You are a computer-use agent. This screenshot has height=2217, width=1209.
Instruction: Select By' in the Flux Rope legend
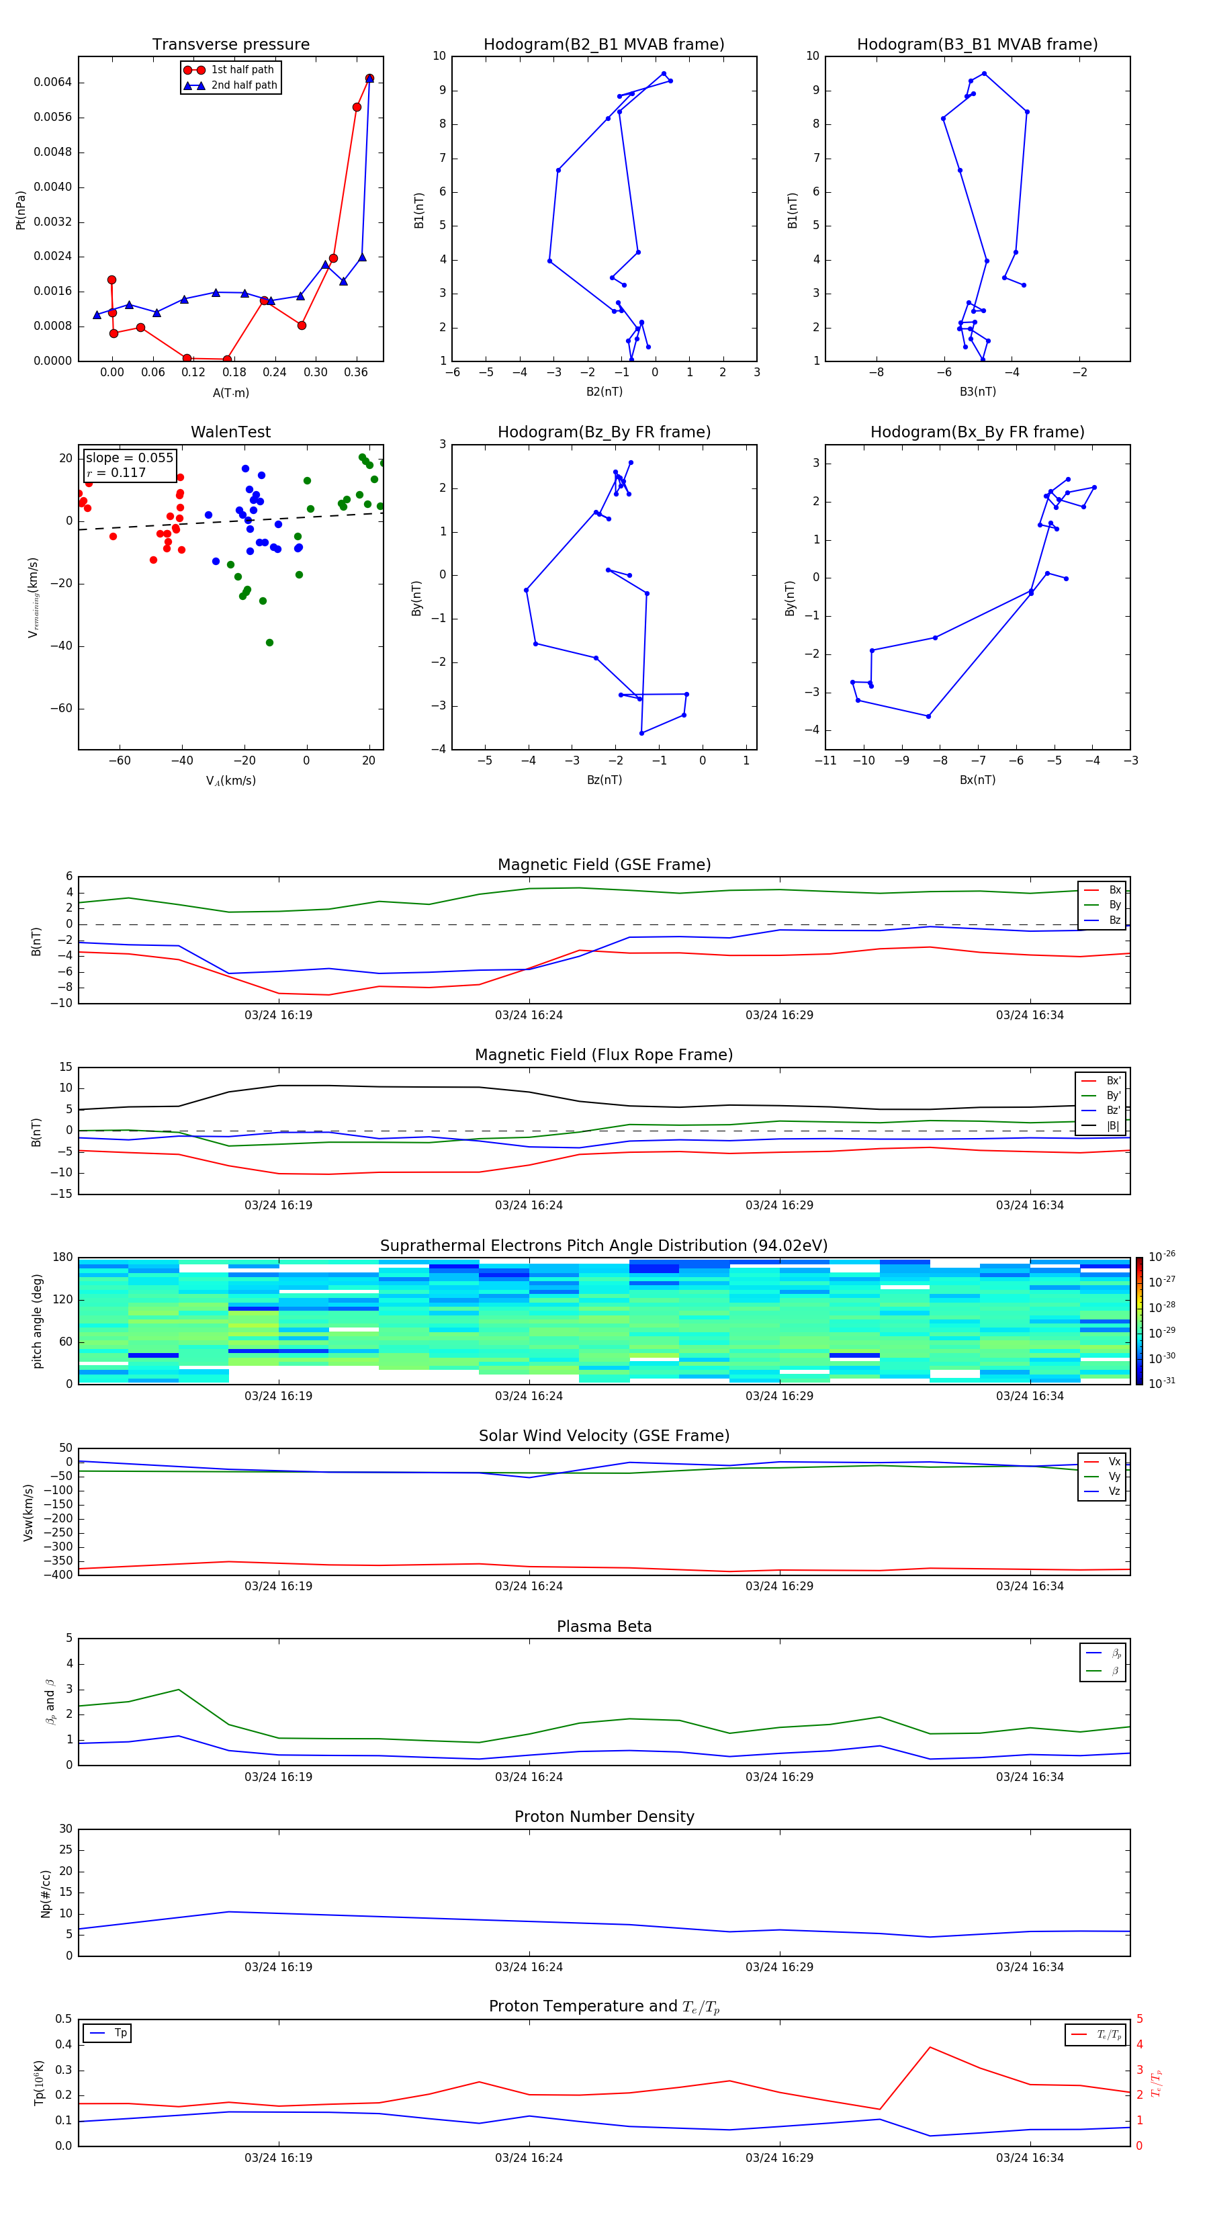pyautogui.click(x=1101, y=1096)
